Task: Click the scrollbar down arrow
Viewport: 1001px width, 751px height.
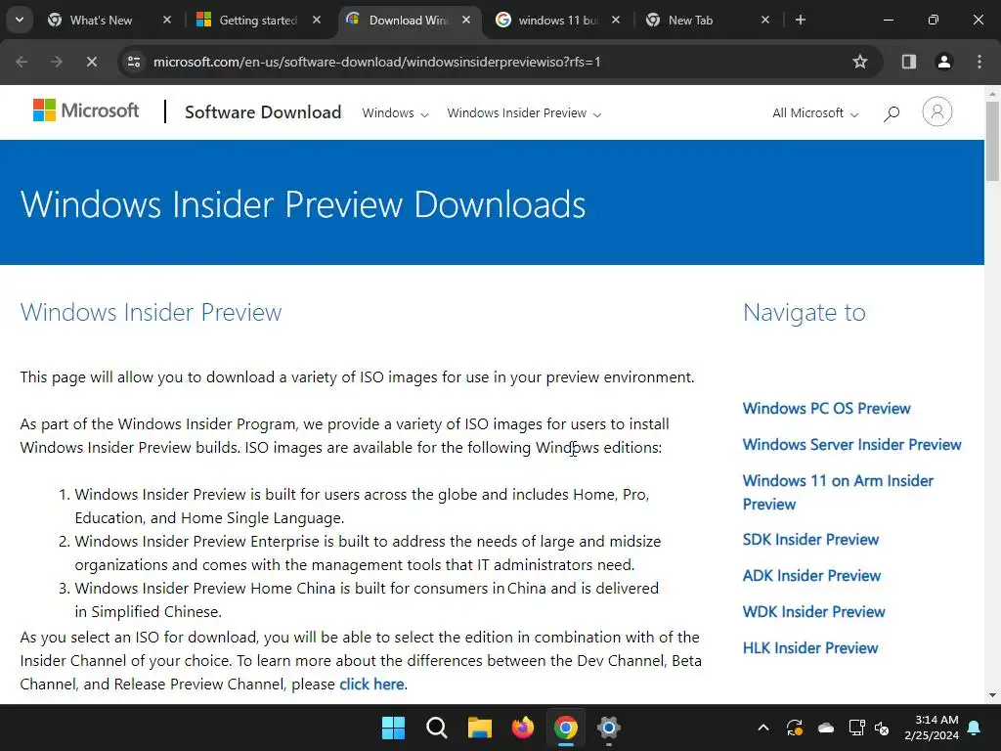Action: click(x=993, y=695)
